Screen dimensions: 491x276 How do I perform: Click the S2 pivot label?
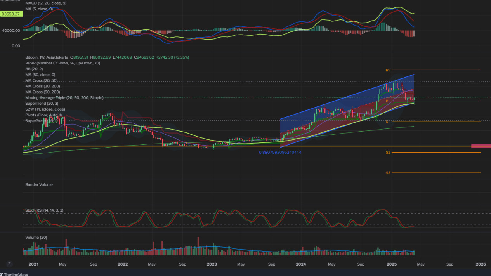[x=388, y=153]
